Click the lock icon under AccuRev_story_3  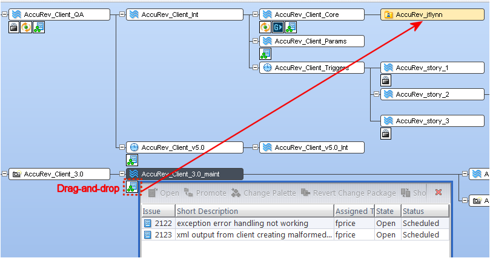tap(386, 134)
